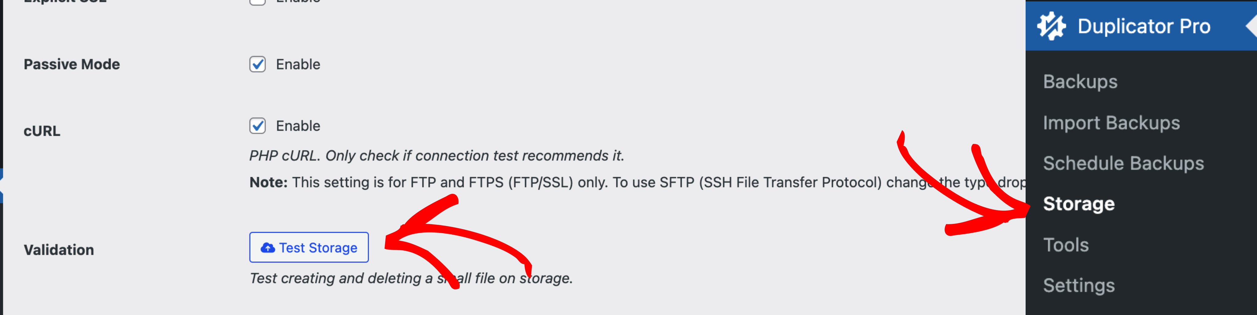Toggle the Explicit SSL checkbox at top
1257x315 pixels.
[258, 2]
